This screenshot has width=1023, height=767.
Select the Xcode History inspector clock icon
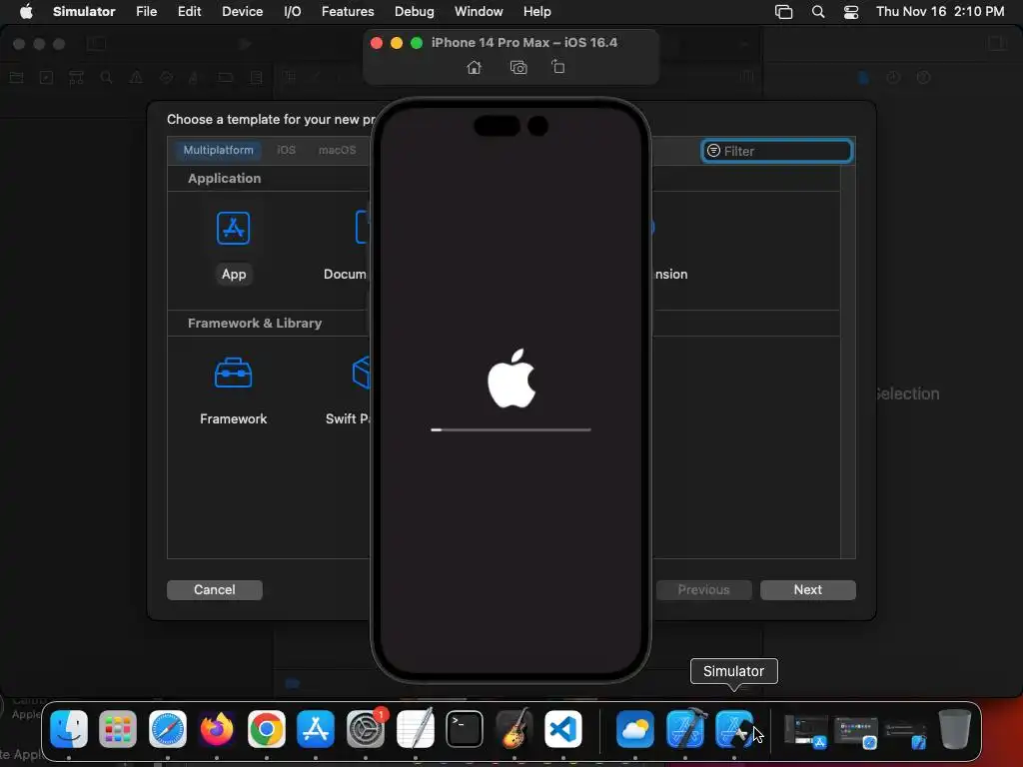pos(893,78)
